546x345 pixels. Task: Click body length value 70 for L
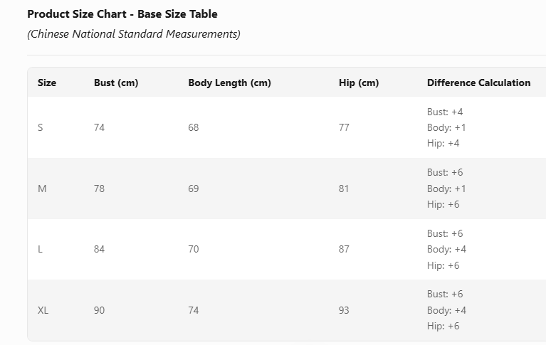point(194,249)
